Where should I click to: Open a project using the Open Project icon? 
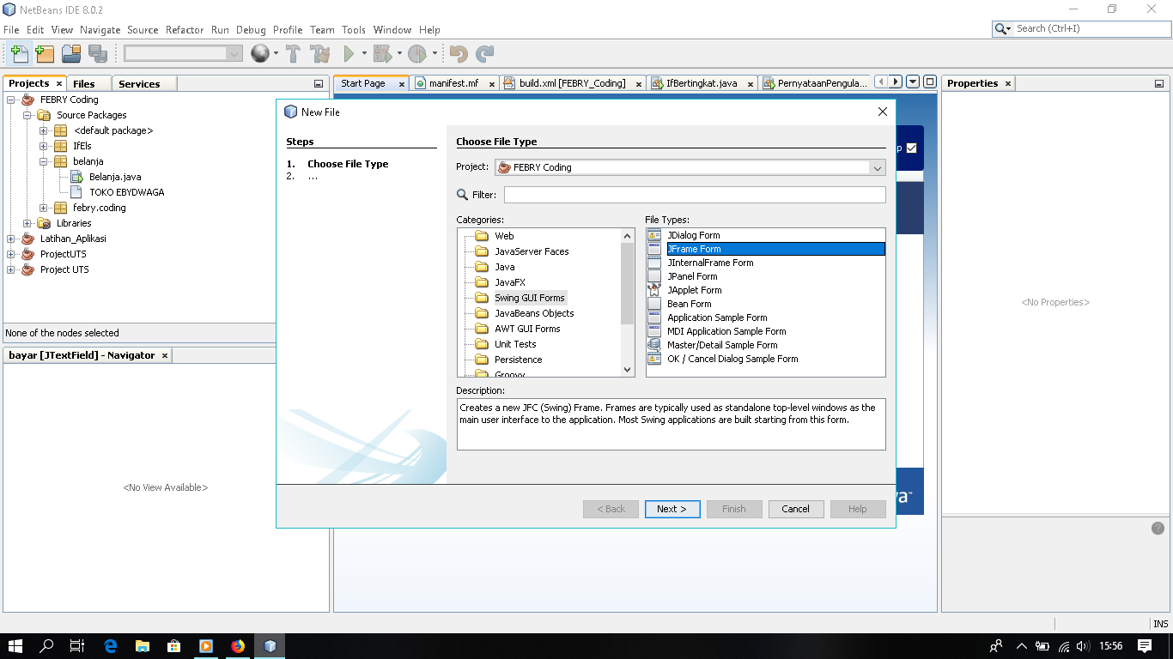coord(70,53)
